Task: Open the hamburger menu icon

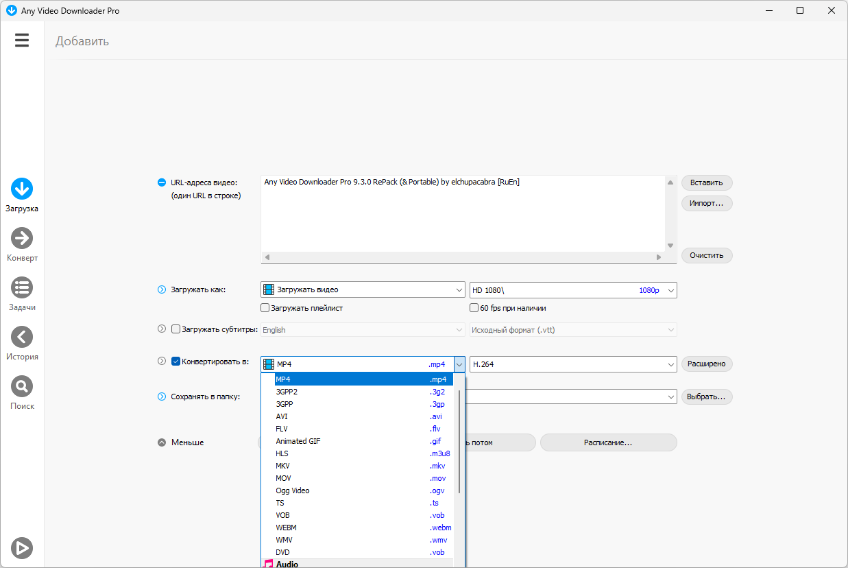Action: click(x=22, y=40)
